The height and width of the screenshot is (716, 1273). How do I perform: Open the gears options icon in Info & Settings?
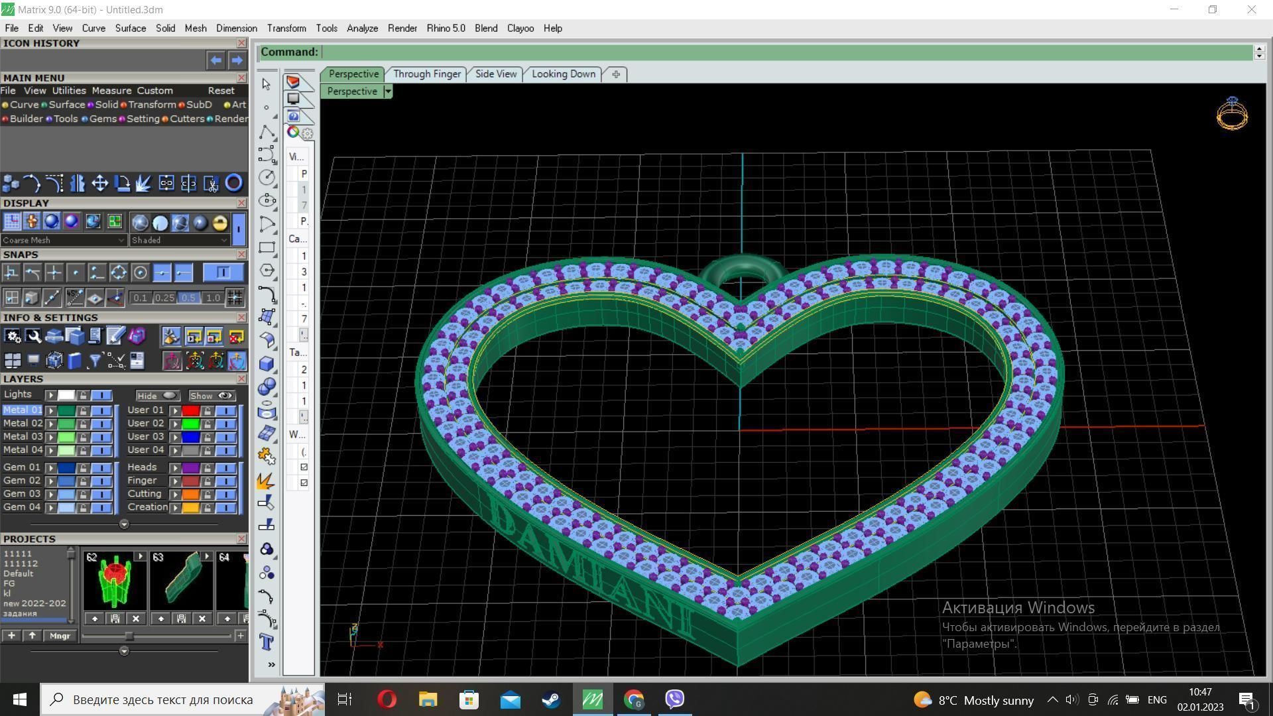click(x=13, y=337)
